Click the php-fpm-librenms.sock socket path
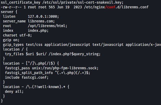This screenshot has width=161, height=105. tap(75, 68)
